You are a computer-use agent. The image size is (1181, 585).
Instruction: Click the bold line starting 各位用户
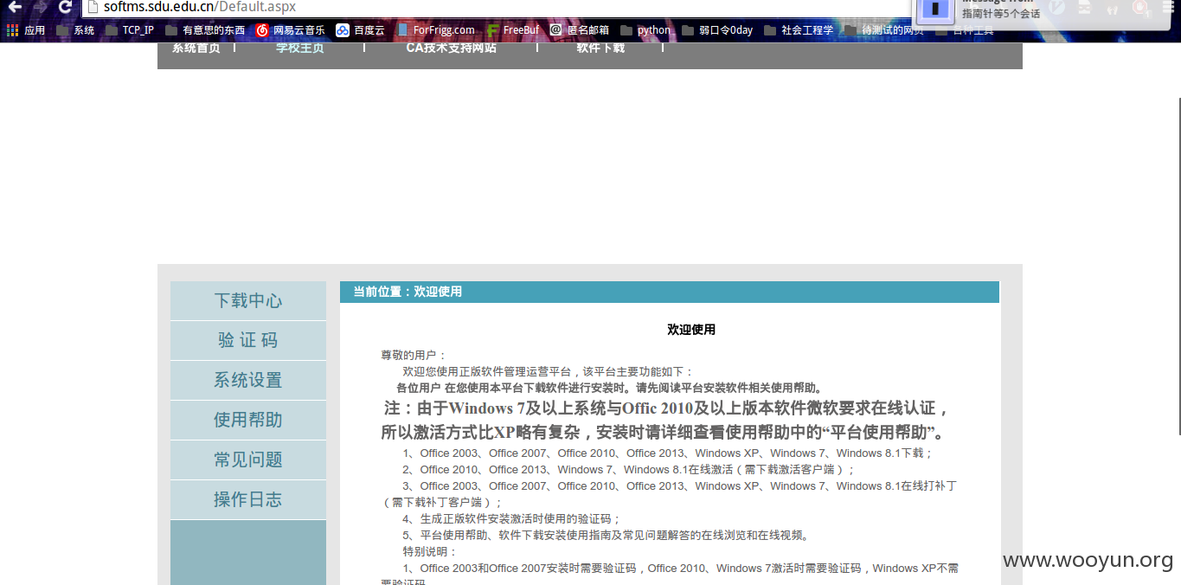(x=611, y=388)
